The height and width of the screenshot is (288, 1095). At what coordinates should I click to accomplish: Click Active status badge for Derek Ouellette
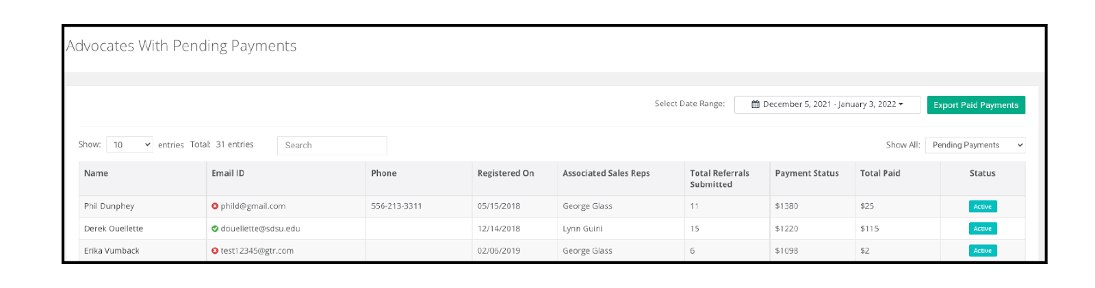983,228
